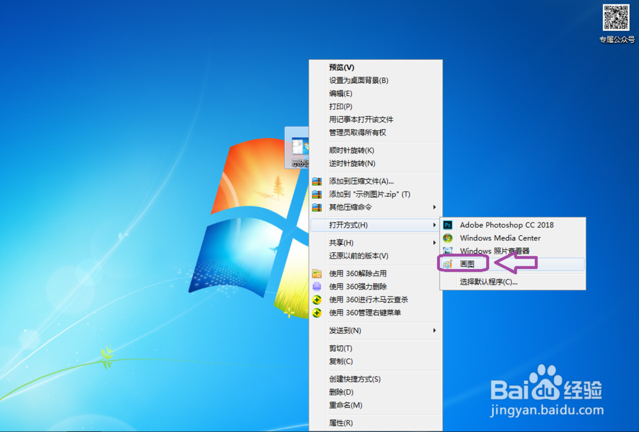Open the 发送到(N) menu entry
This screenshot has height=432, width=639.
[375, 330]
